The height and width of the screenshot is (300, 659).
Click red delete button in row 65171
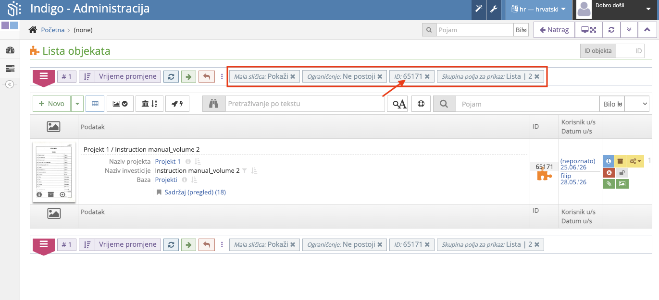(x=609, y=173)
